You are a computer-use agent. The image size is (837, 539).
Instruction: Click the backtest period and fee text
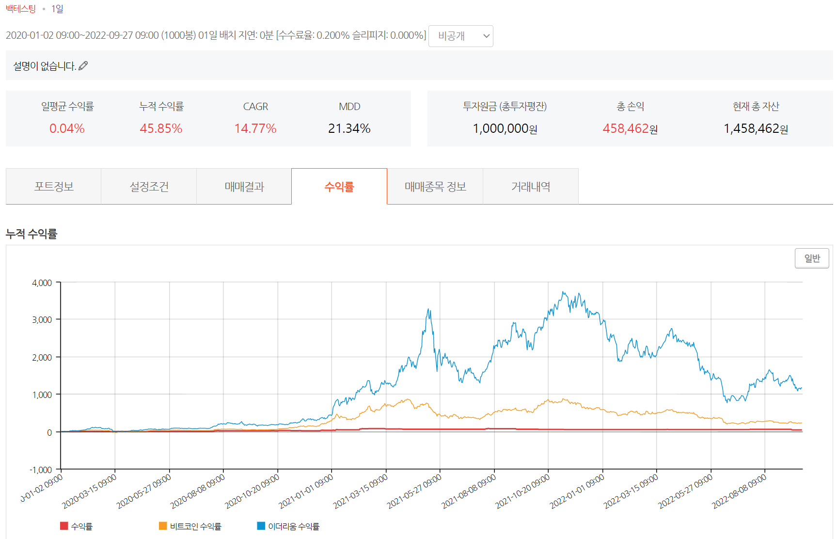click(x=216, y=35)
